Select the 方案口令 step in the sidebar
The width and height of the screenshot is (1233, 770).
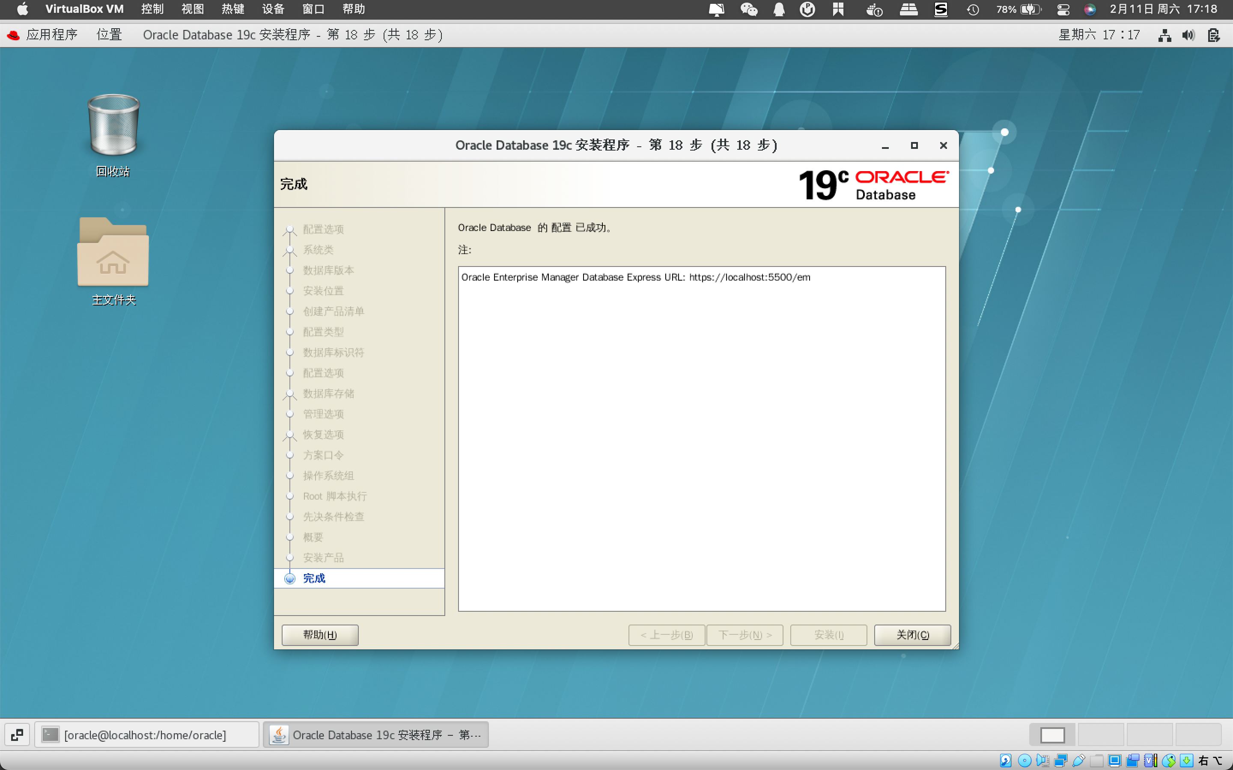pyautogui.click(x=323, y=455)
